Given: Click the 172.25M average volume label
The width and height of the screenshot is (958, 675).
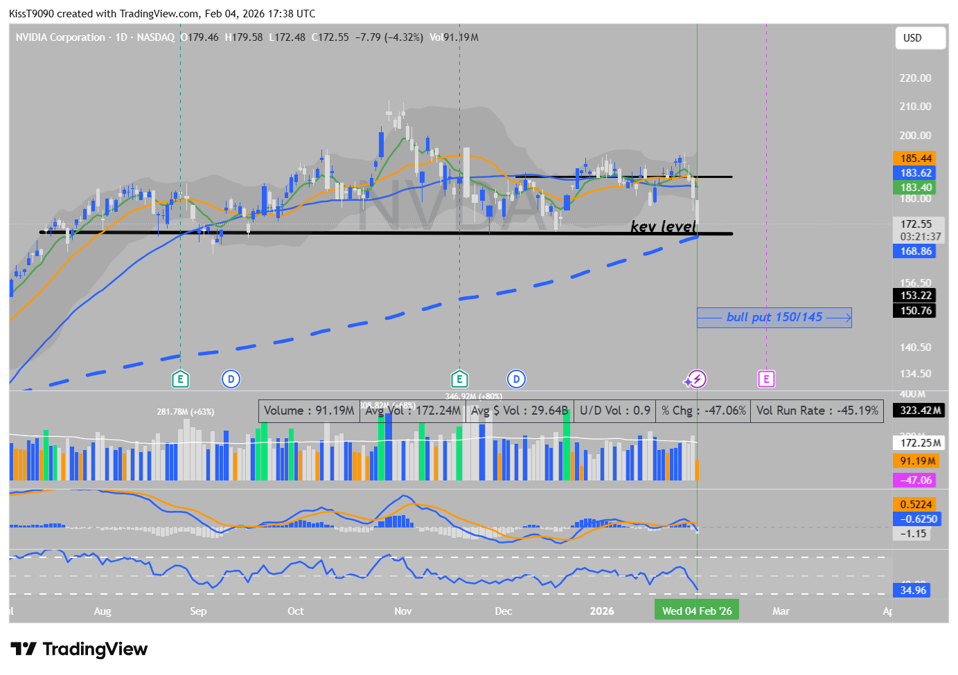Looking at the screenshot, I should 919,443.
